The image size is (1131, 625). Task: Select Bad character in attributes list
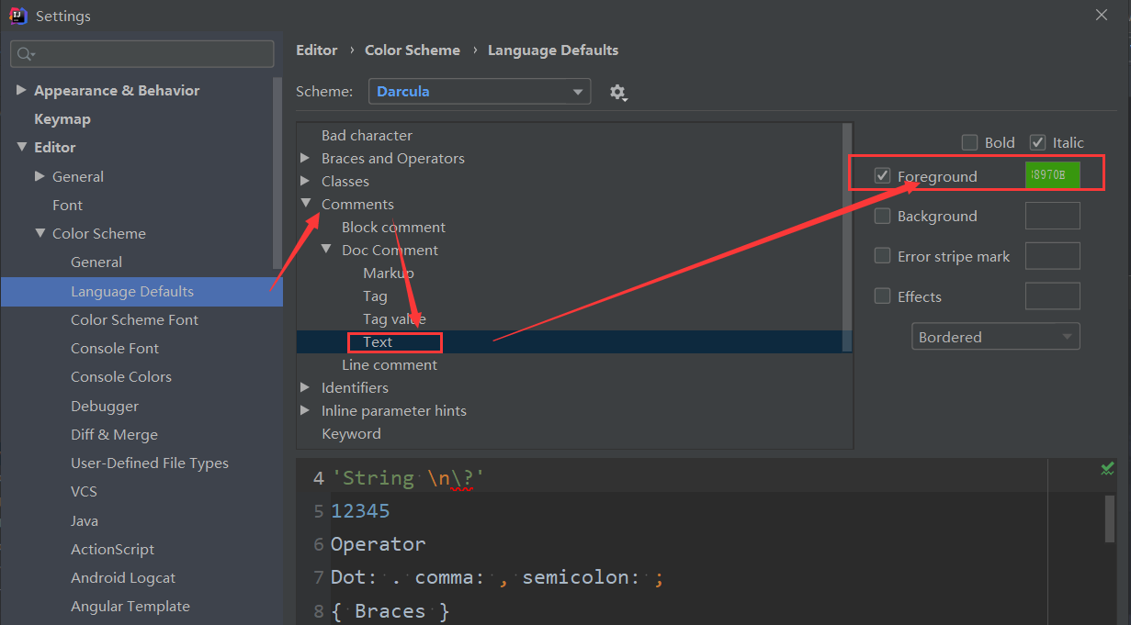367,135
